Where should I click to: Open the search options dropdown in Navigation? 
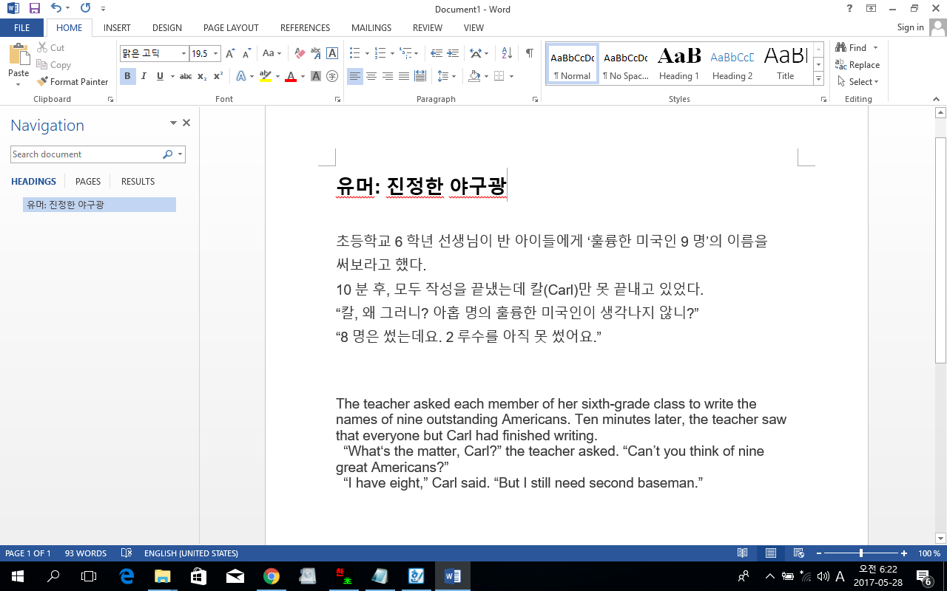181,154
